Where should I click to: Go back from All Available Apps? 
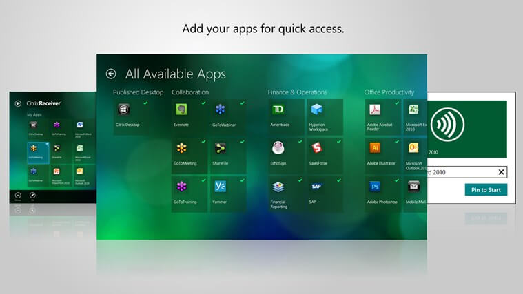[x=111, y=74]
